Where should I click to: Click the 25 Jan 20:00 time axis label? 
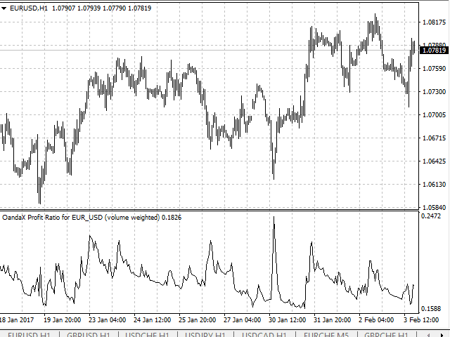point(197,320)
